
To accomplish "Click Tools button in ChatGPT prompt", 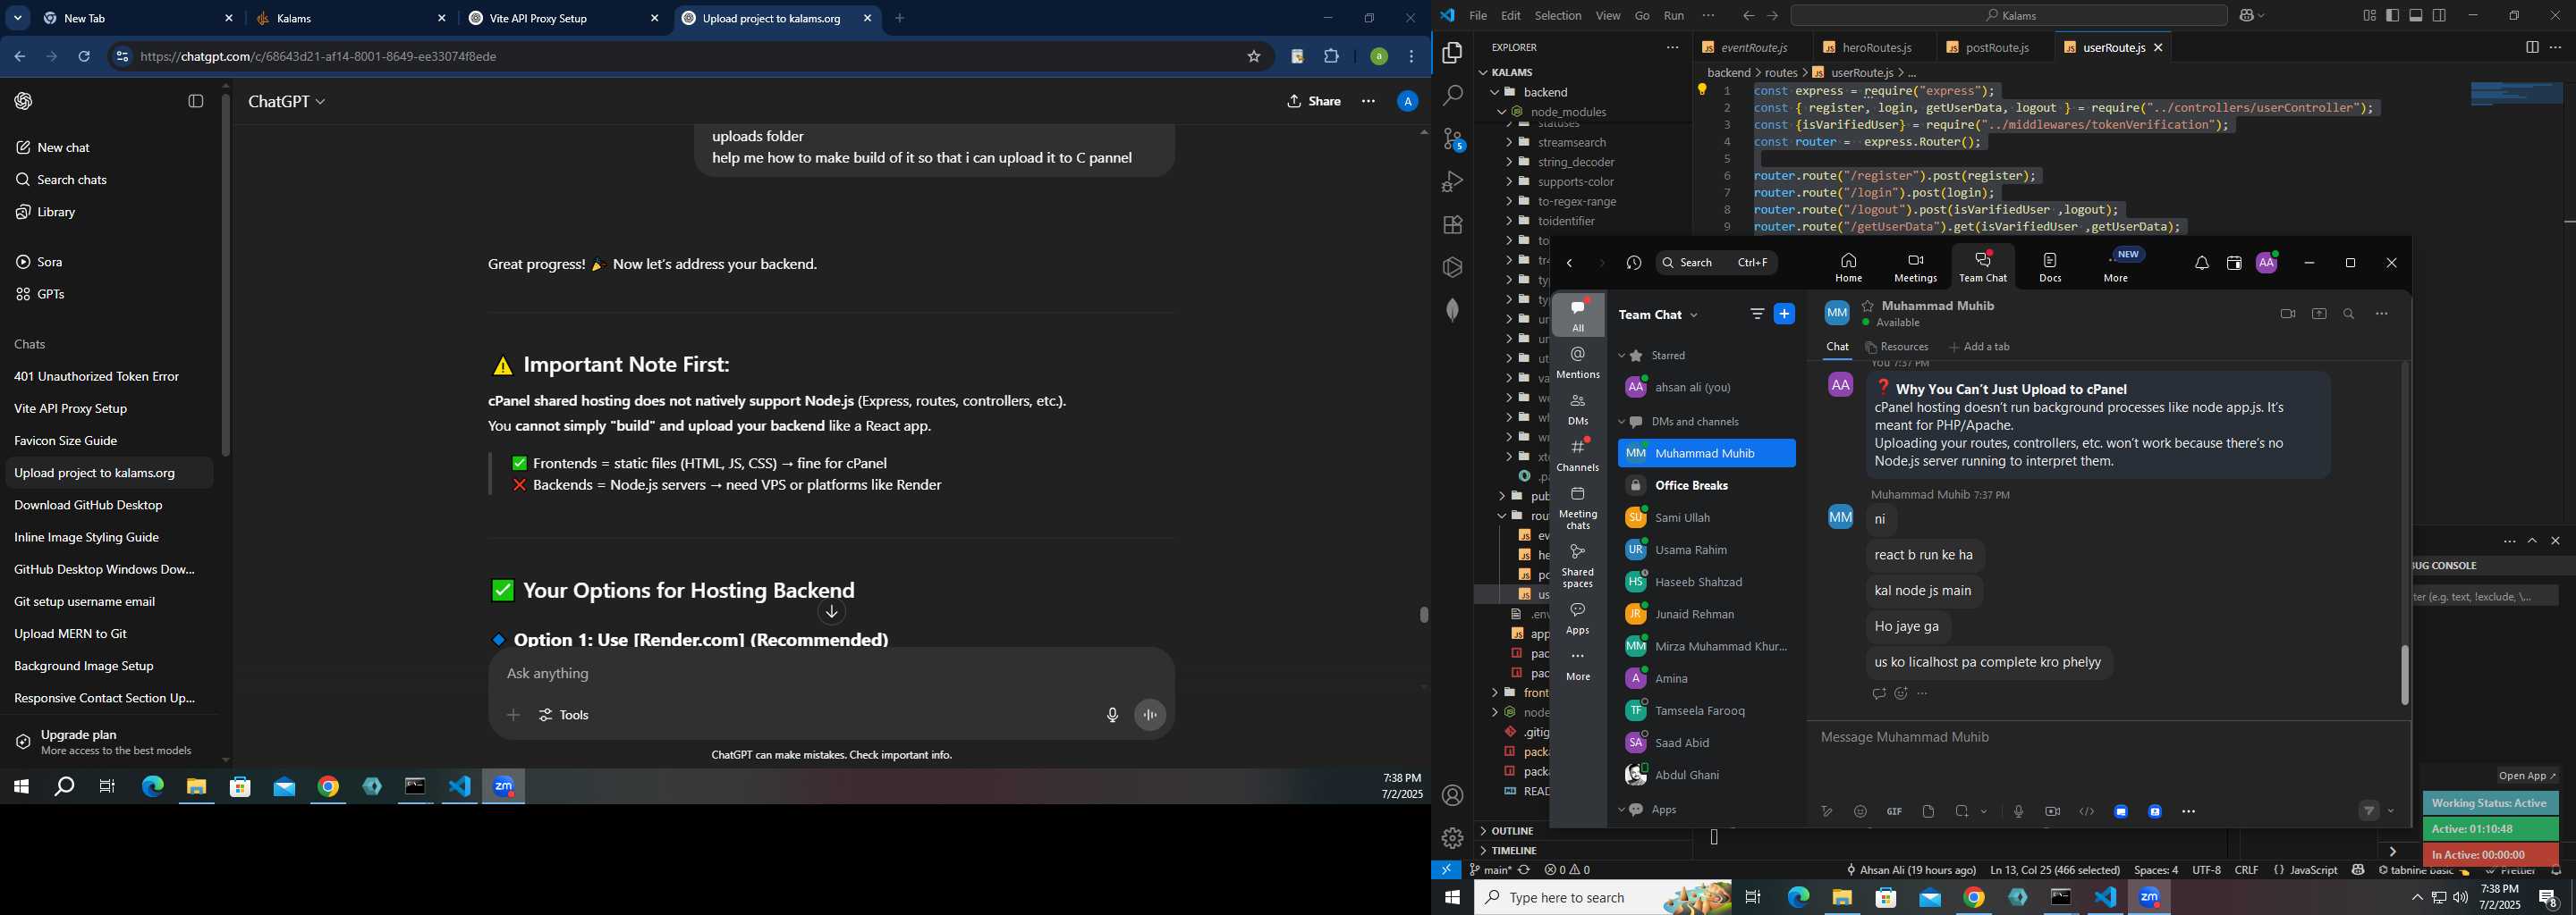I will click(x=564, y=715).
